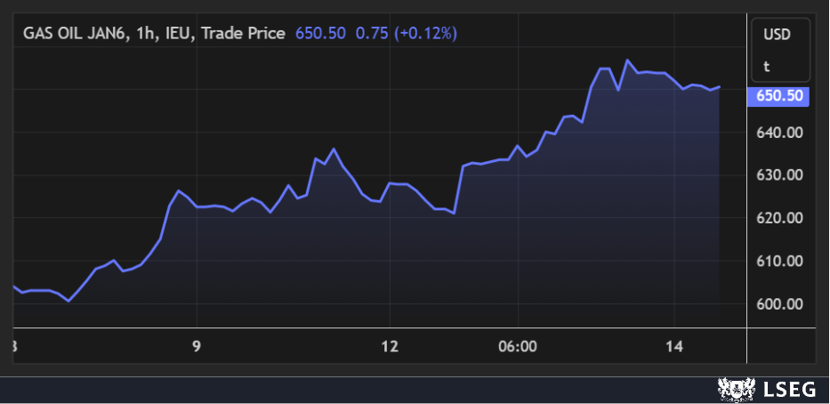Click the highlighted 650.50 price axis tag

tap(779, 96)
